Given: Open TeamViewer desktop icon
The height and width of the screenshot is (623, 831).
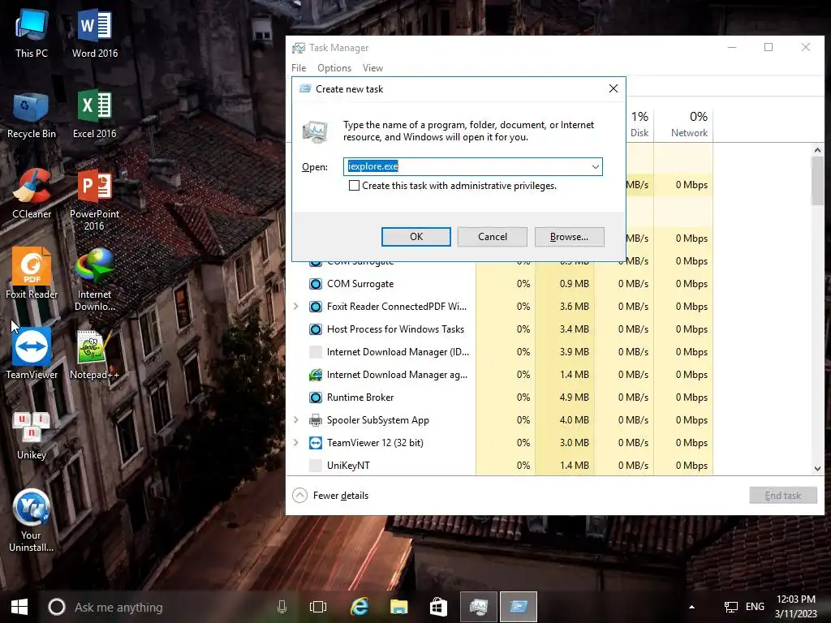Looking at the screenshot, I should point(32,354).
